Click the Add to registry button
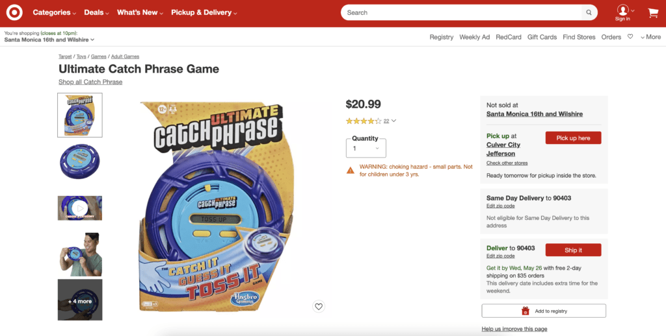The width and height of the screenshot is (666, 336). pyautogui.click(x=544, y=311)
